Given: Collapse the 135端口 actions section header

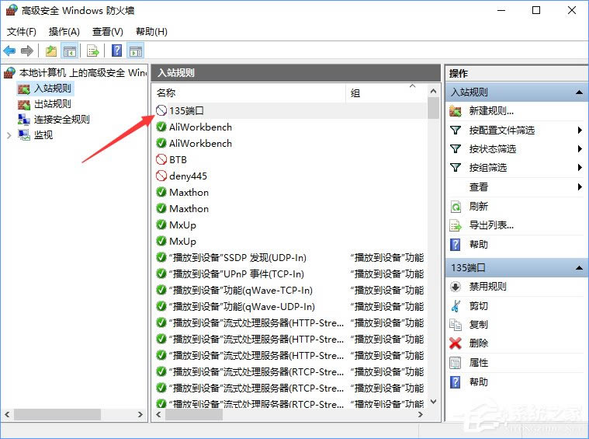Looking at the screenshot, I should click(579, 268).
